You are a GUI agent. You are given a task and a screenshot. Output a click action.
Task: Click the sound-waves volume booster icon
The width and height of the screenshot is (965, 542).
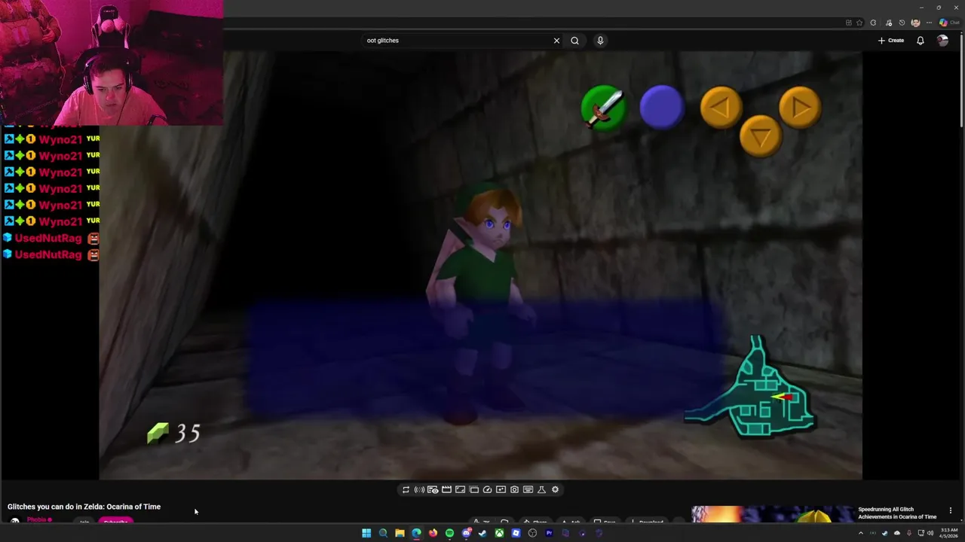419,489
